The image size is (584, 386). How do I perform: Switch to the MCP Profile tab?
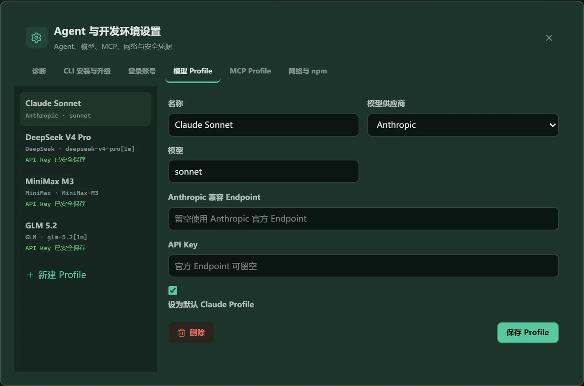(250, 71)
